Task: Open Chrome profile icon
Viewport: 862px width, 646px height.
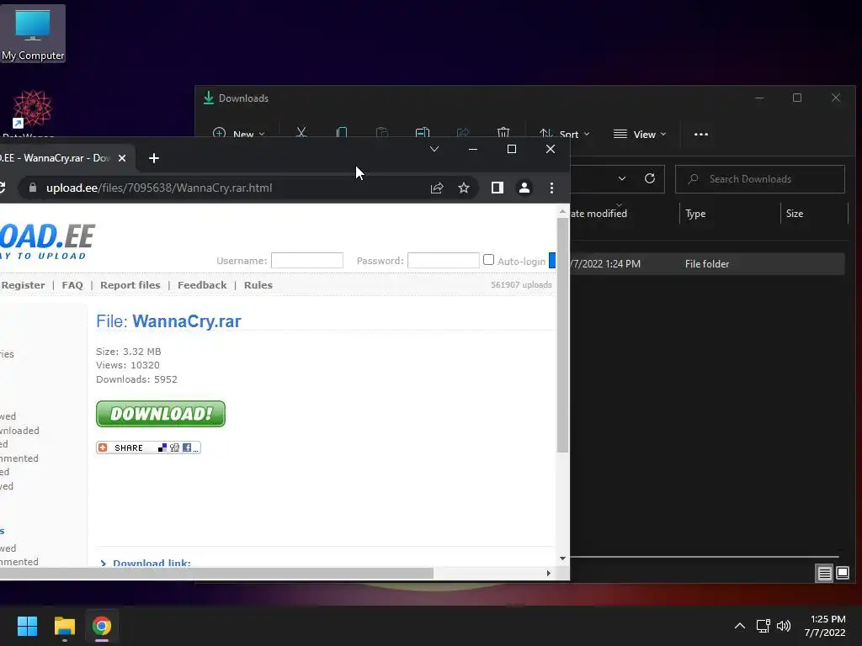Action: click(x=524, y=188)
